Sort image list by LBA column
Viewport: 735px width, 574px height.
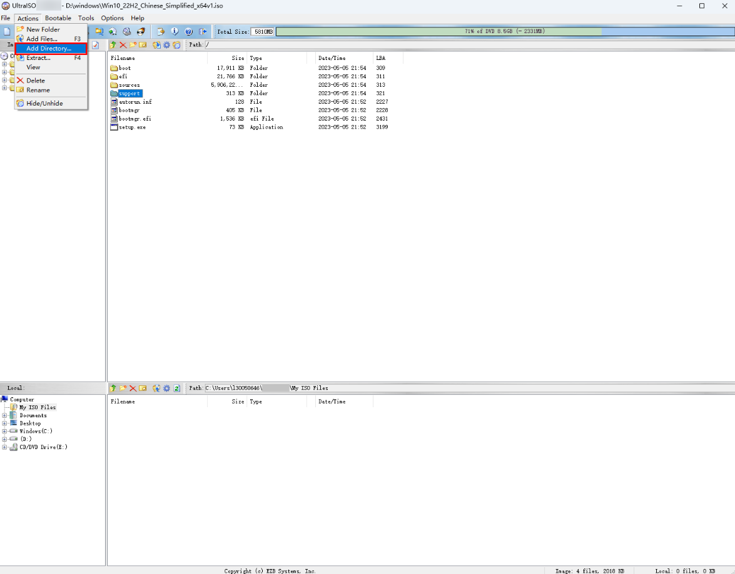388,58
